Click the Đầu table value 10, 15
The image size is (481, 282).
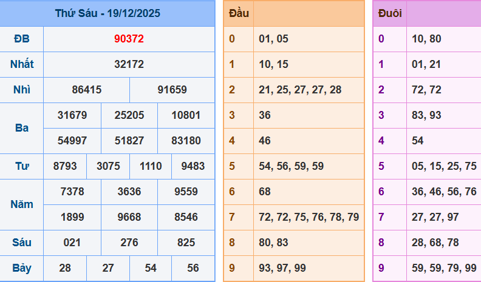tap(274, 64)
